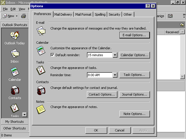Click the yellow Notes icon in Options

click(41, 109)
